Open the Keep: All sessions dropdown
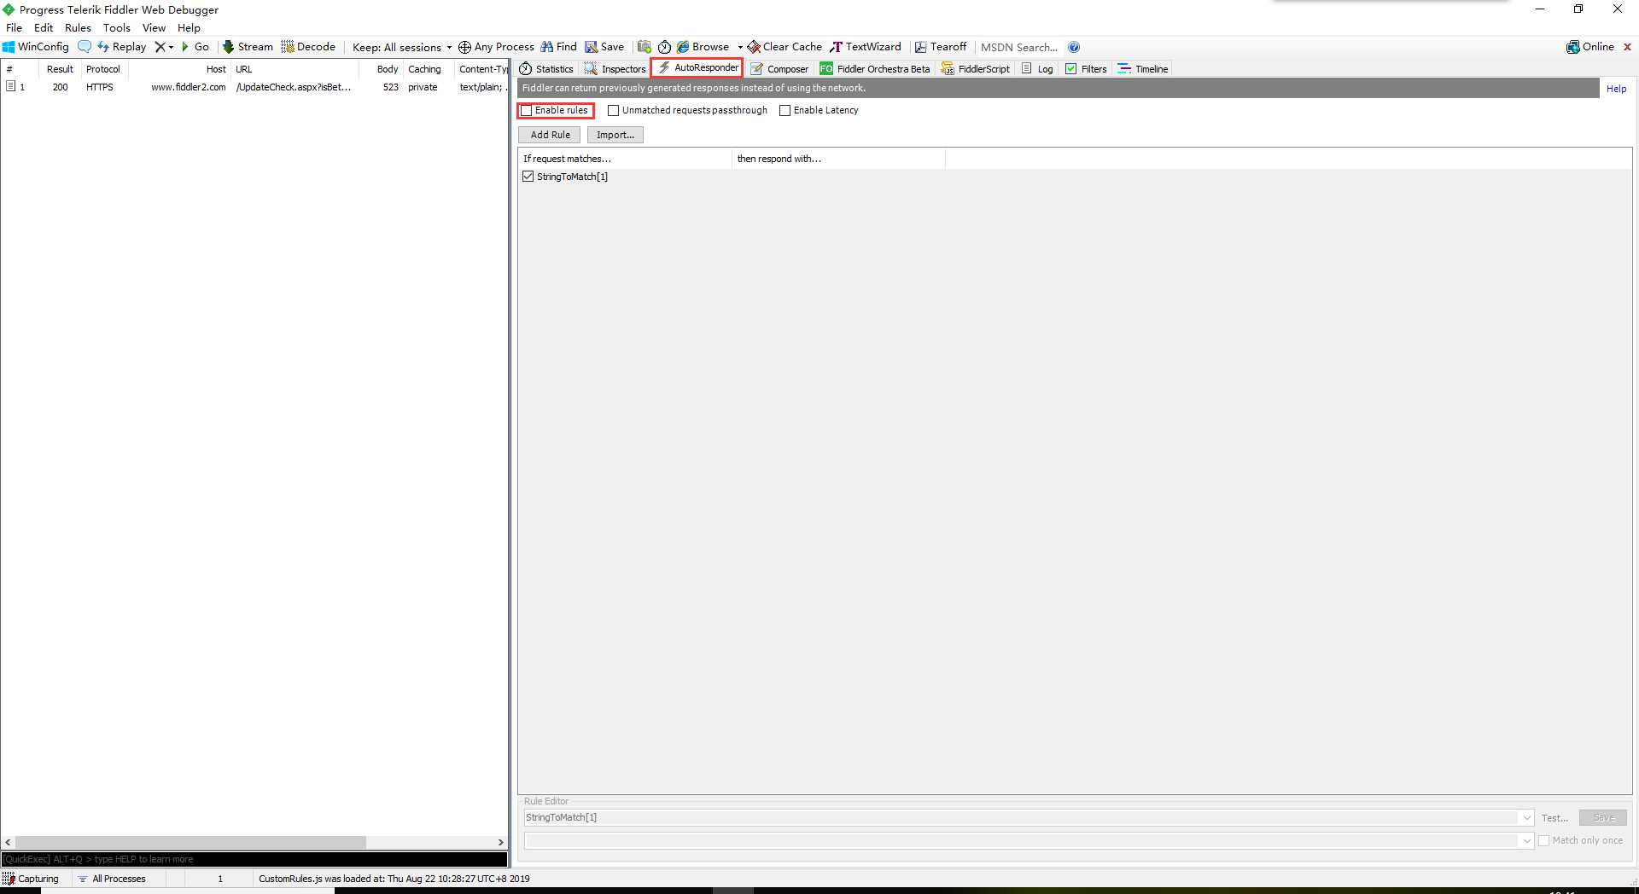 [x=401, y=47]
